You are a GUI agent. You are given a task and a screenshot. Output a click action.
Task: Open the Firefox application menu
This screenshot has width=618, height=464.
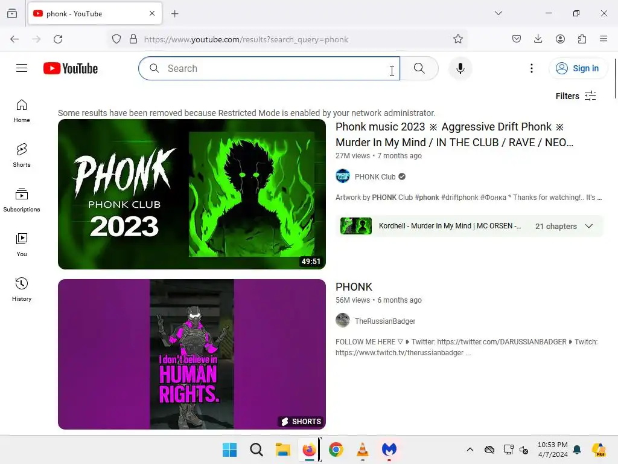coord(604,39)
